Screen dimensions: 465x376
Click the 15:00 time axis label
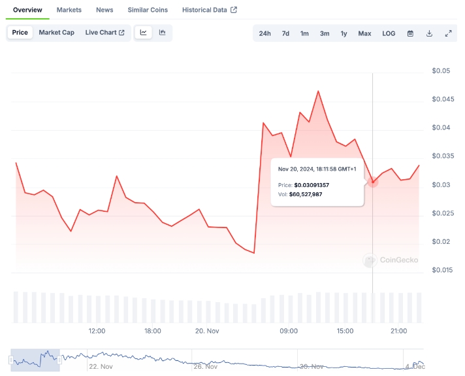tap(345, 331)
